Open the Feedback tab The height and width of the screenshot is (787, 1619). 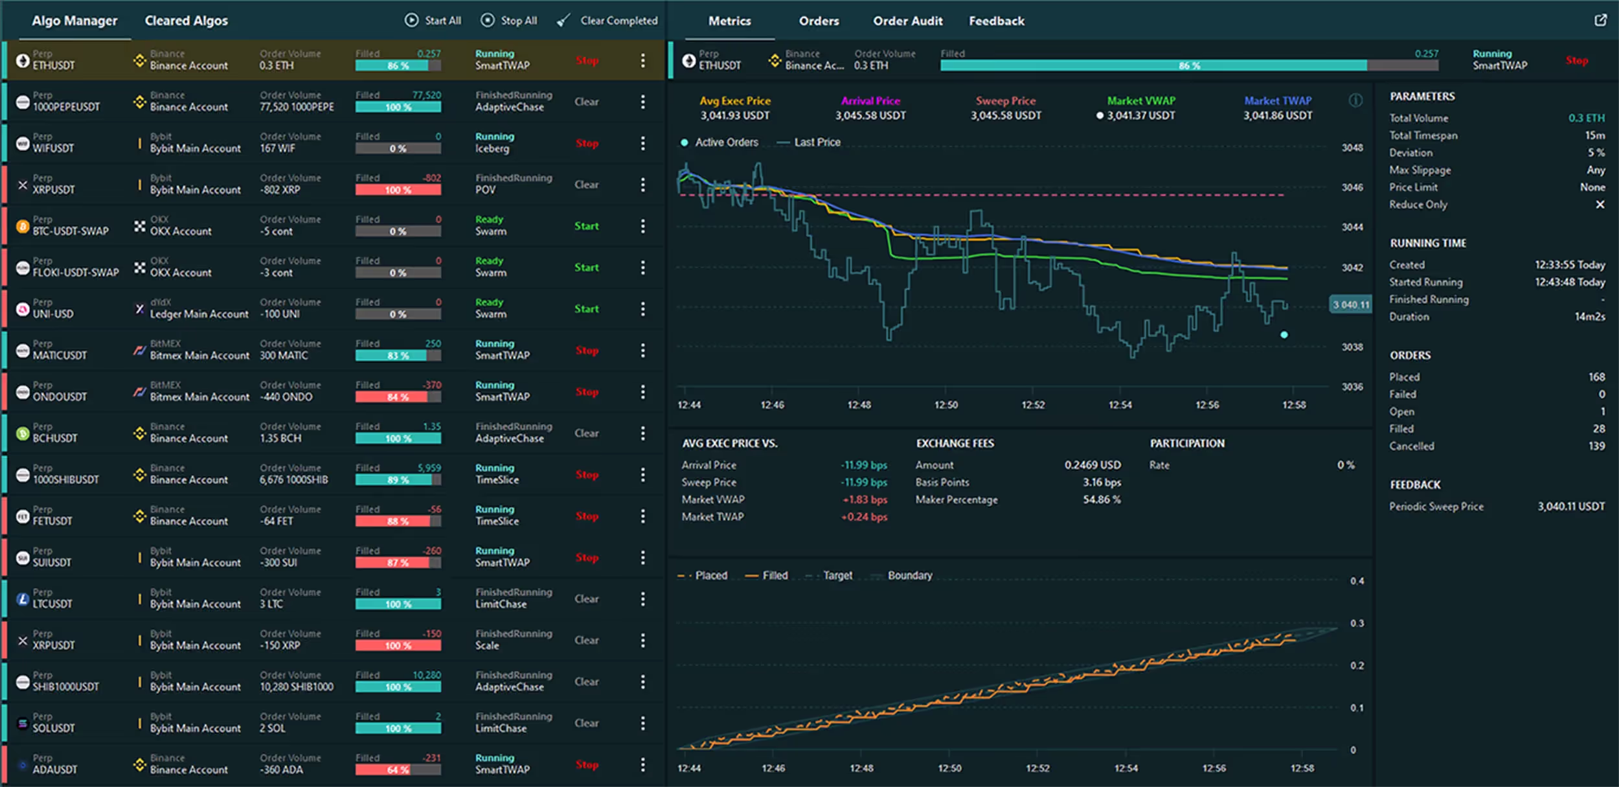[x=996, y=21]
